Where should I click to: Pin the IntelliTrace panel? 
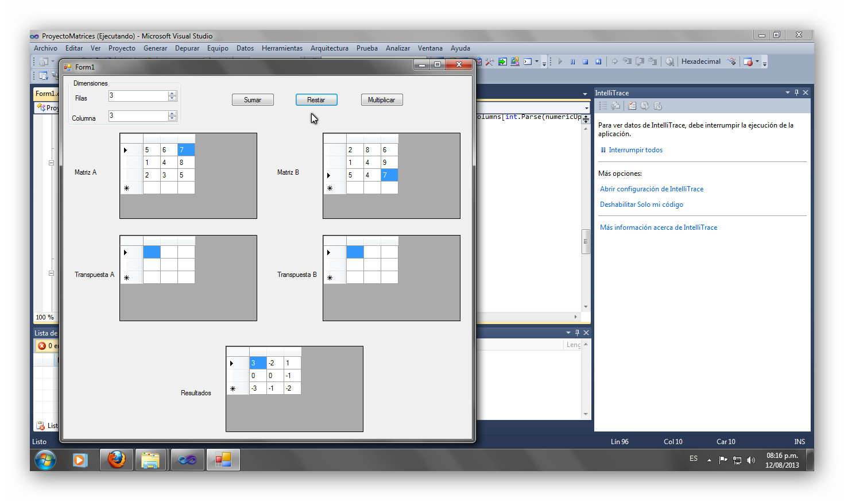tap(796, 92)
